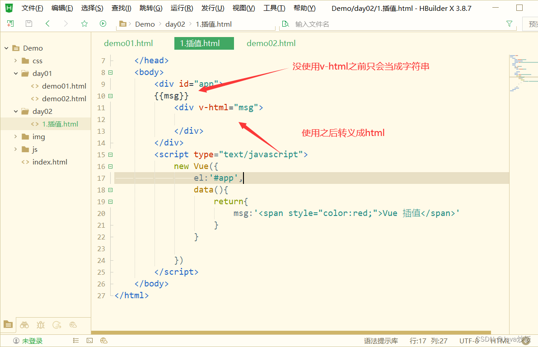Expand the css folder
This screenshot has width=538, height=347.
[15, 61]
